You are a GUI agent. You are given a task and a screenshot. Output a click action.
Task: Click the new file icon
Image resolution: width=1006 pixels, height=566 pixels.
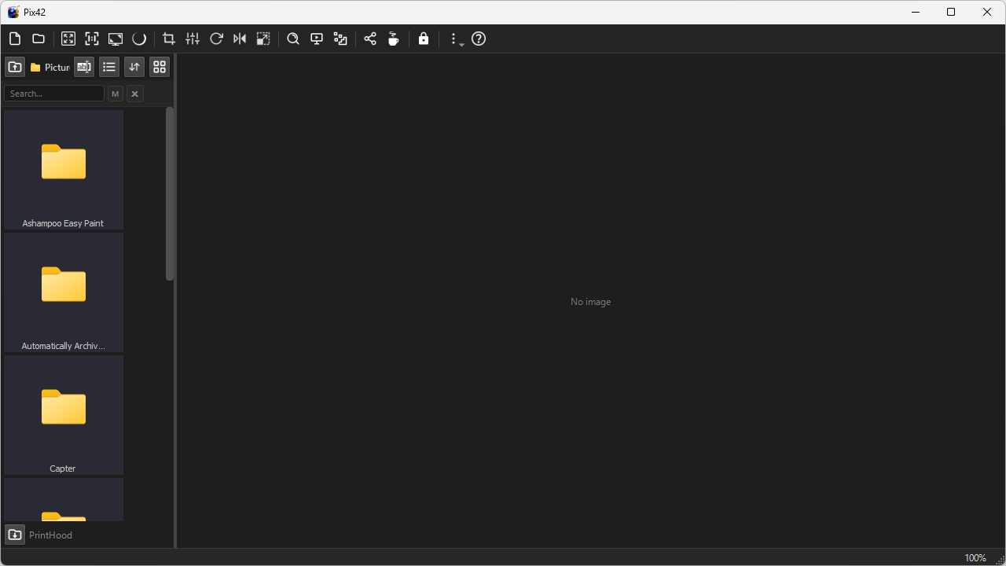(15, 39)
